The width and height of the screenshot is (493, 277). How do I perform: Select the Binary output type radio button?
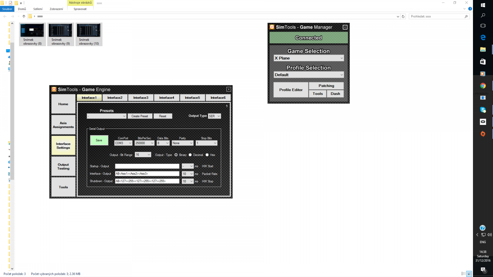click(x=176, y=155)
